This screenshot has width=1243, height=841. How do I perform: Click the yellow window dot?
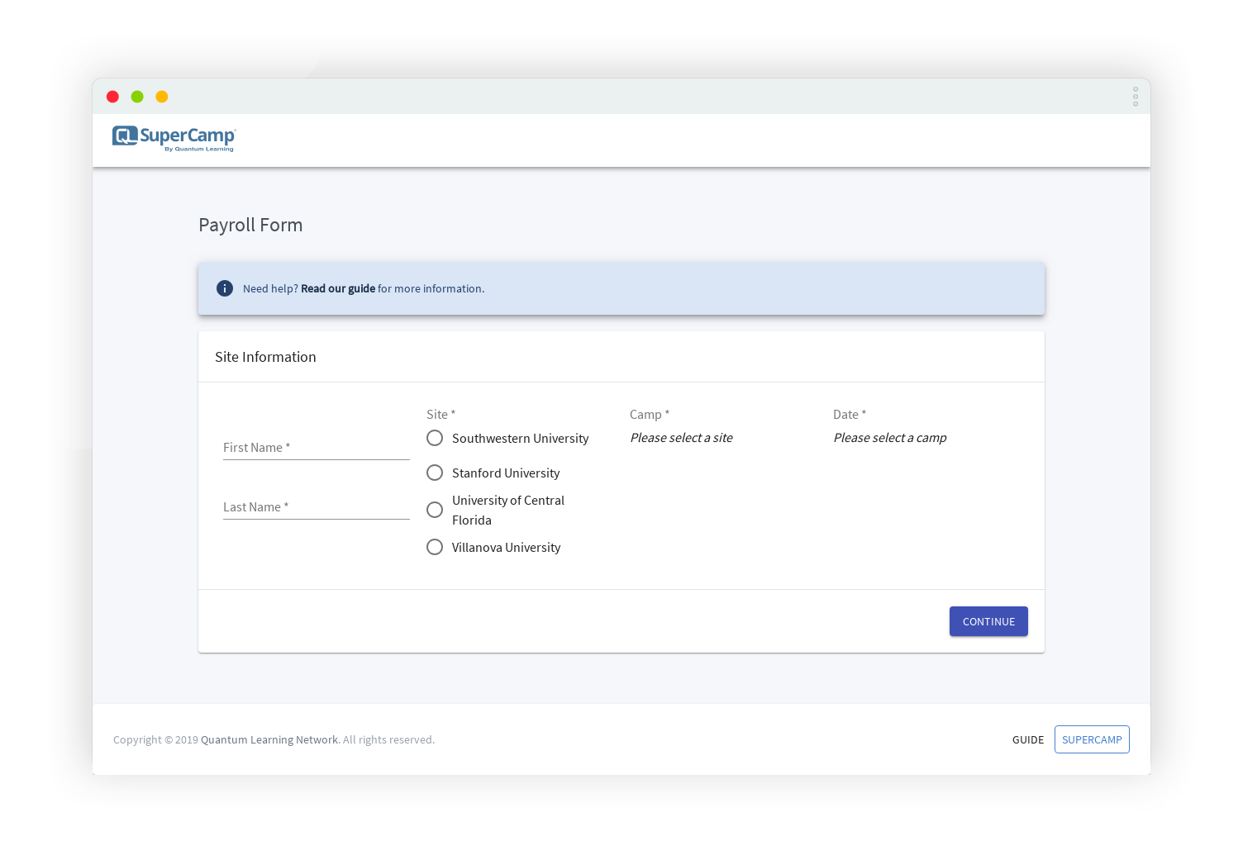point(162,97)
